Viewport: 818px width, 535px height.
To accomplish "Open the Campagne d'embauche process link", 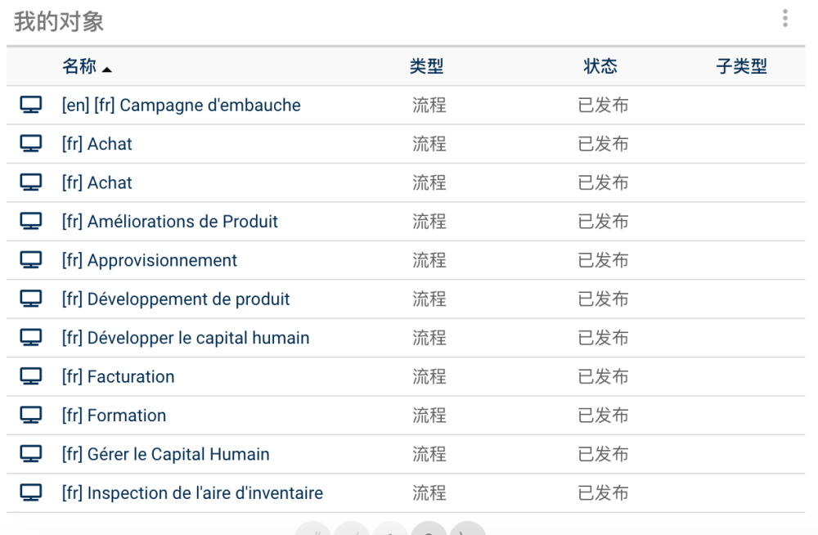I will pos(181,106).
